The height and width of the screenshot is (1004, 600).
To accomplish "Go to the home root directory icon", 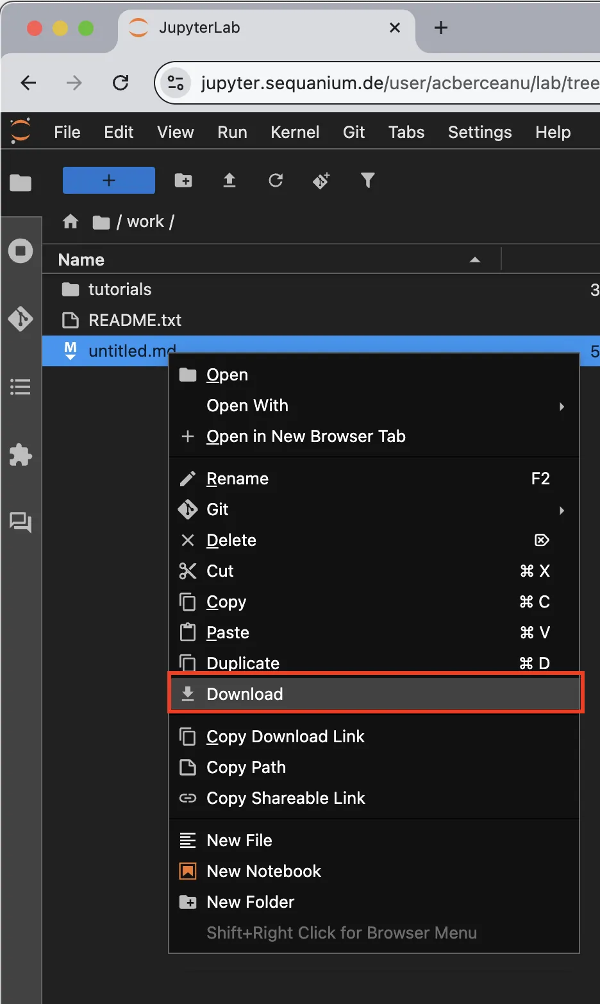I will pos(71,222).
